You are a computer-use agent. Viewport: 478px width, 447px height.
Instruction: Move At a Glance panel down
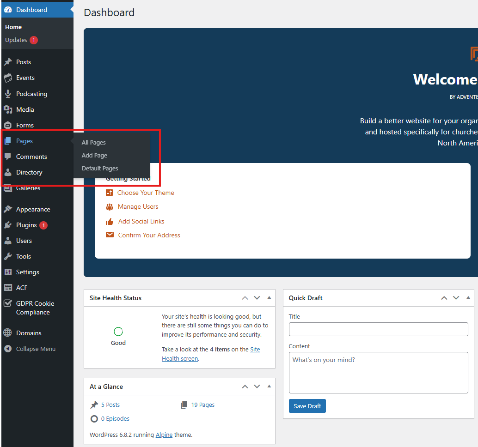click(x=257, y=387)
